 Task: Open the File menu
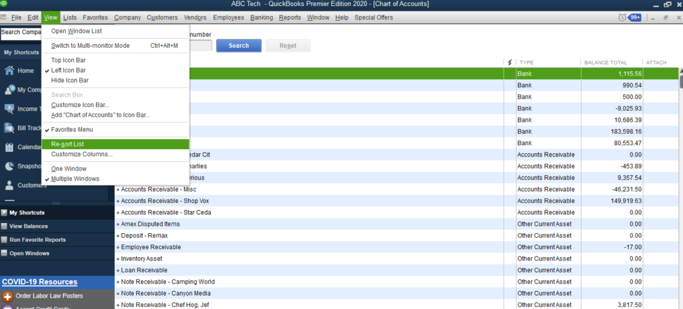pos(17,17)
